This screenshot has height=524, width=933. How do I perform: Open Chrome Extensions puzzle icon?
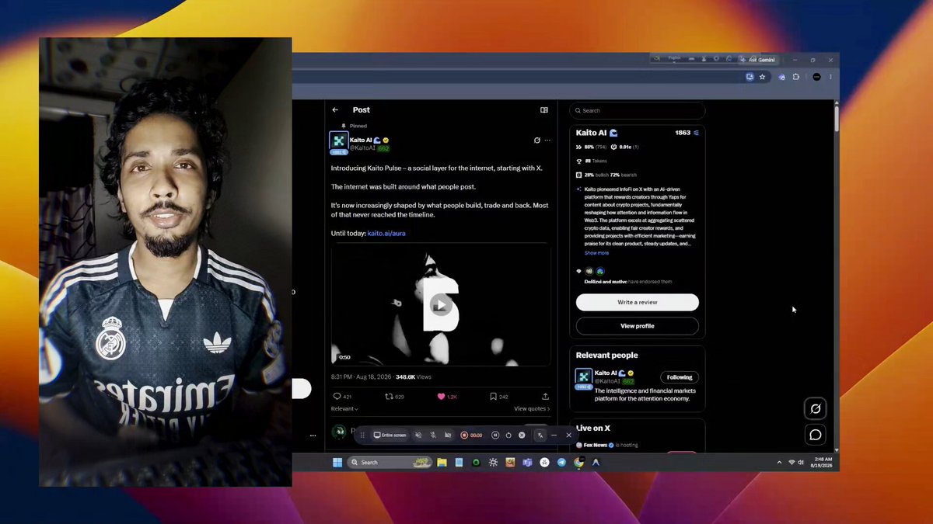[x=795, y=77]
